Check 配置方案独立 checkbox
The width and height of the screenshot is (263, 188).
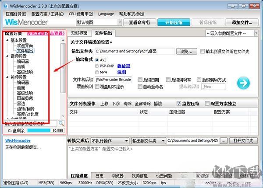click(207, 104)
